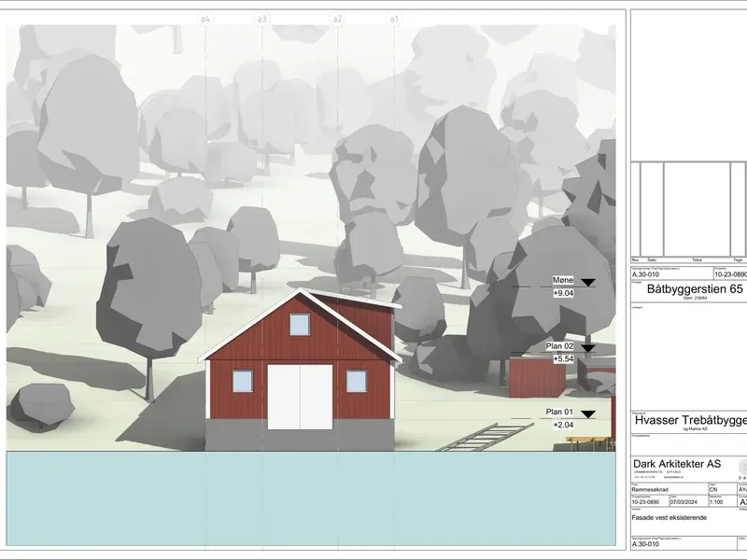The height and width of the screenshot is (560, 747).
Task: Select the scale value 1:100
Action: (x=716, y=502)
